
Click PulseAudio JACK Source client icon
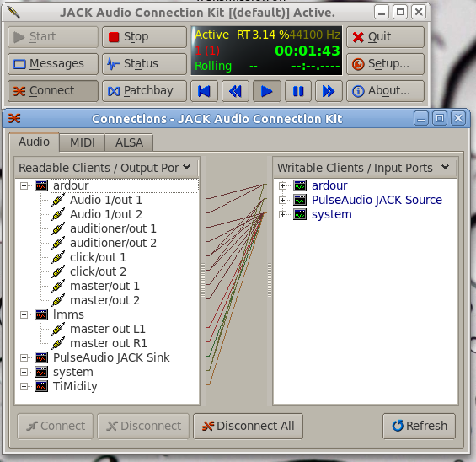(x=300, y=200)
